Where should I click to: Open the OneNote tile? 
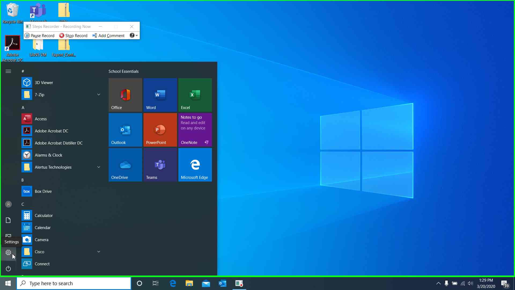pyautogui.click(x=195, y=130)
